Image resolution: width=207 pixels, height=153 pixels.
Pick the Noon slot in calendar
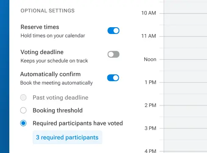(185, 71)
